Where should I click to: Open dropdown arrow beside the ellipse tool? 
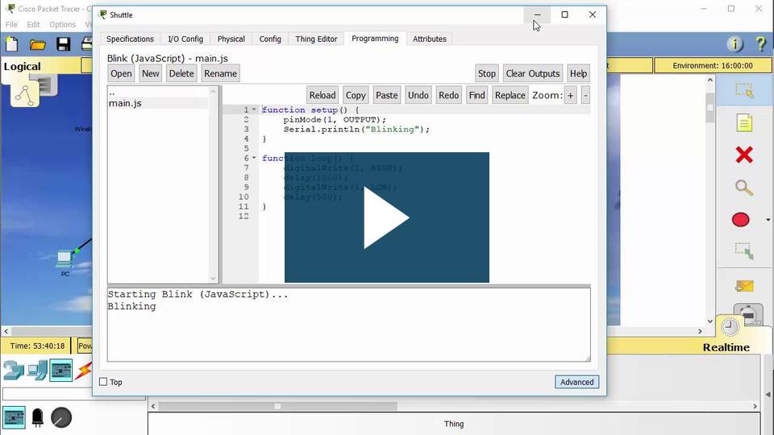[768, 220]
